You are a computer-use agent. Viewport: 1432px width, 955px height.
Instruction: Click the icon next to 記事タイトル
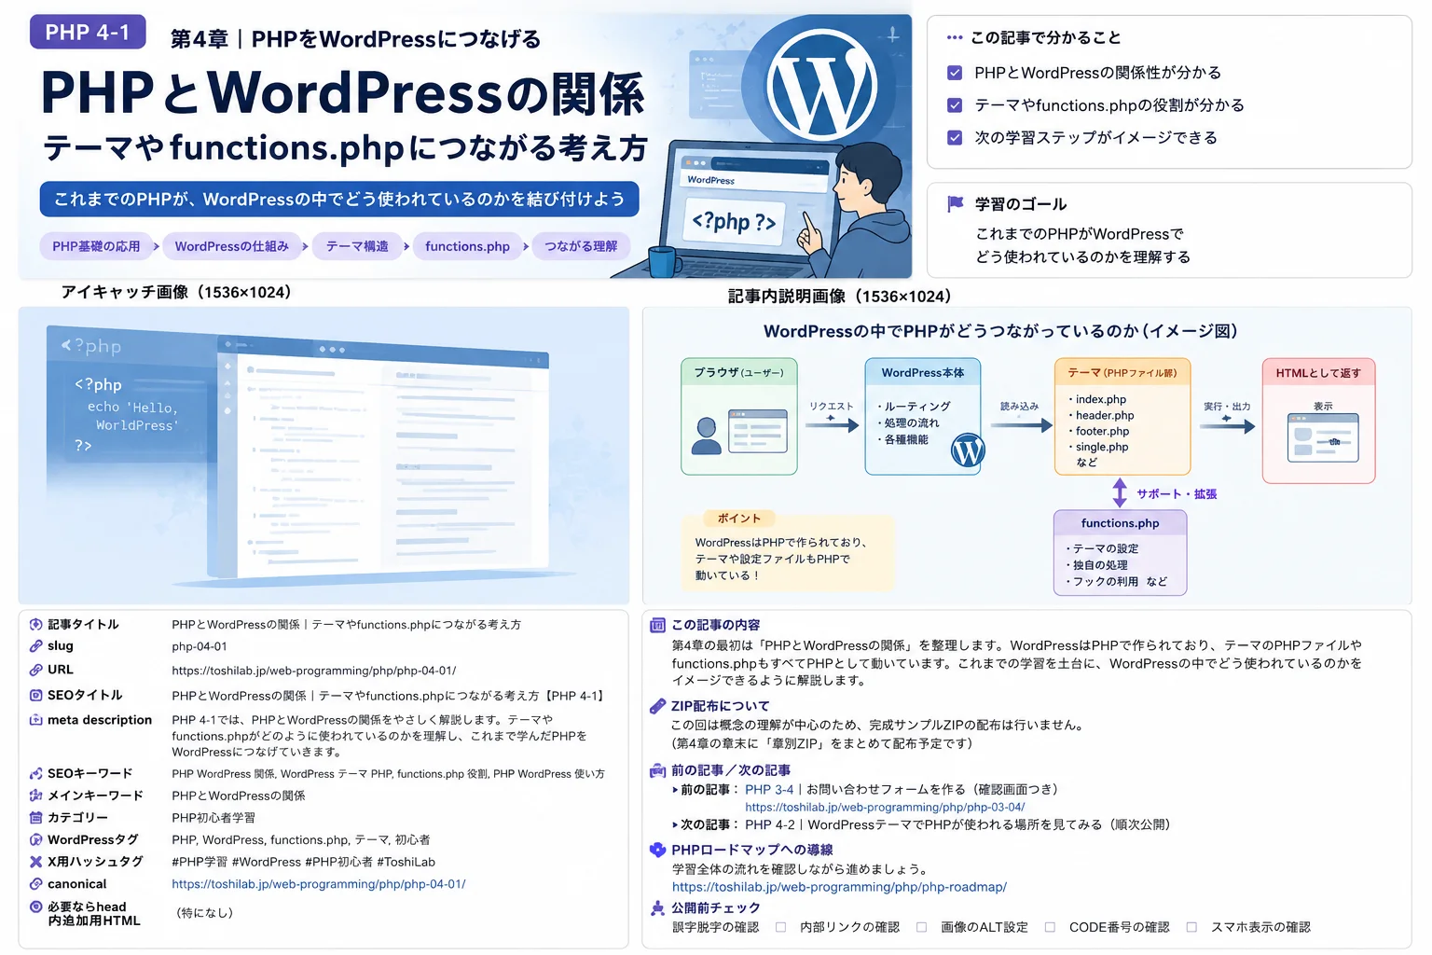coord(35,625)
